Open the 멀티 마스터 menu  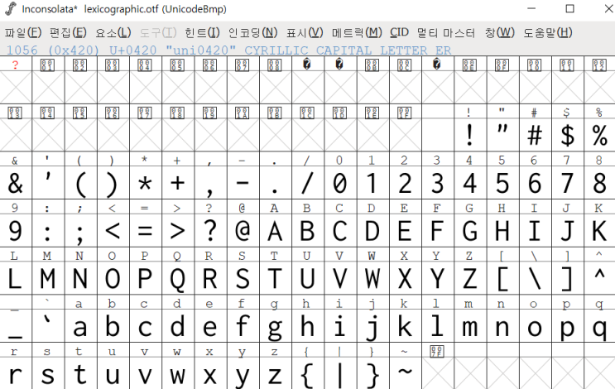coord(445,32)
